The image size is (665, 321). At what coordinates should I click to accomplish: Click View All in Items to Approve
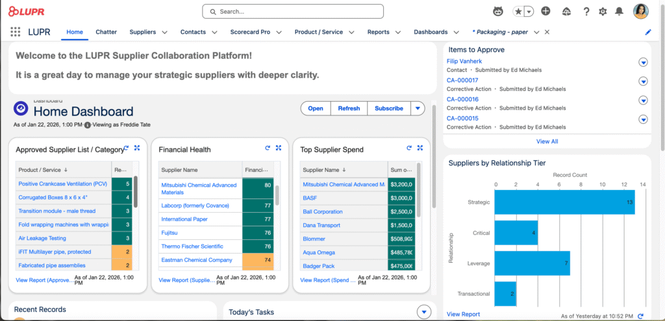coord(547,141)
